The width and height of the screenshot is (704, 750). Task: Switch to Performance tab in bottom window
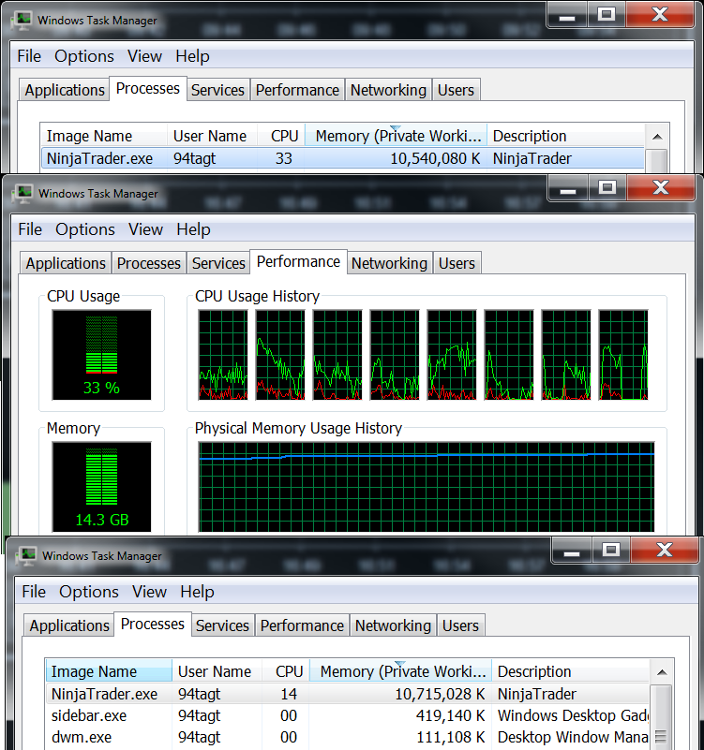click(x=302, y=625)
